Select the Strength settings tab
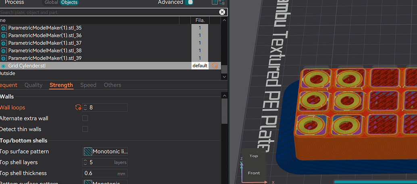Viewport: 417px width, 184px height. [x=61, y=85]
